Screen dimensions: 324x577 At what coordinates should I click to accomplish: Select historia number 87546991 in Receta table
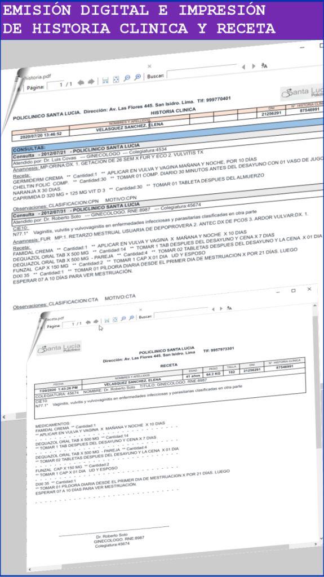point(285,367)
